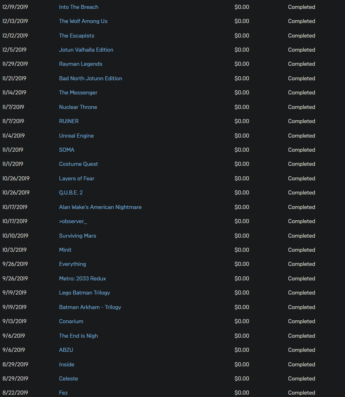
Task: Click The Escapists transaction link
Action: point(77,36)
